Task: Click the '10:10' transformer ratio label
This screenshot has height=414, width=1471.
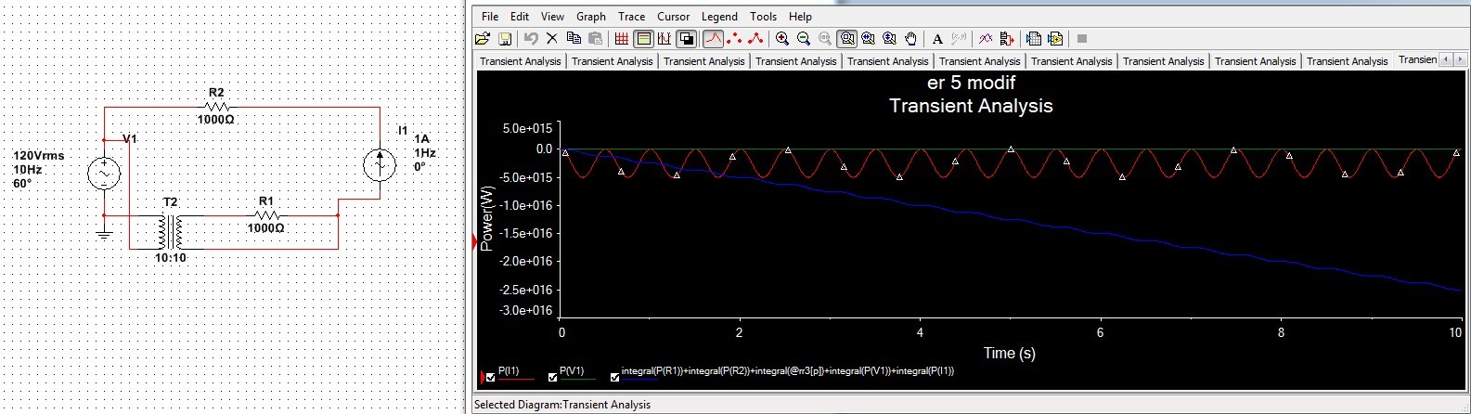Action: [170, 258]
